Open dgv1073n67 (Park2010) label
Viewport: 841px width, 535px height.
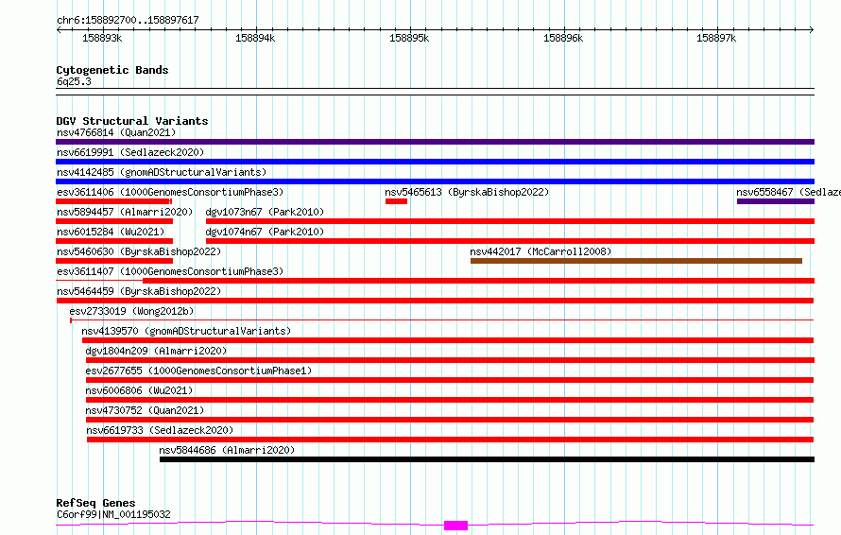[265, 212]
